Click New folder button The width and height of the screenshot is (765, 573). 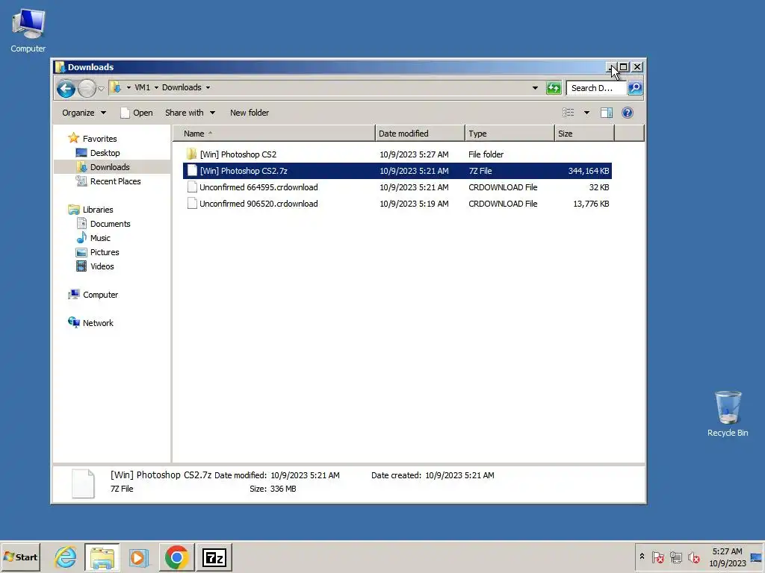(250, 113)
